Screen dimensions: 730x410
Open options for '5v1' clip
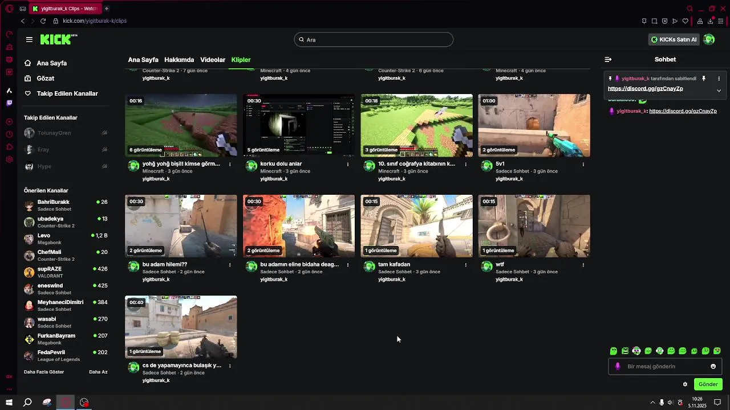pos(583,164)
